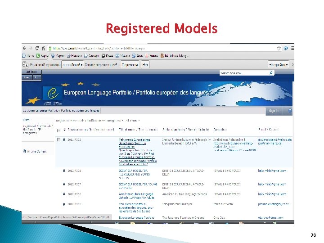This screenshot has height=243, width=324.
Task: Sort by the Applying authority column header
Action: 185,129
